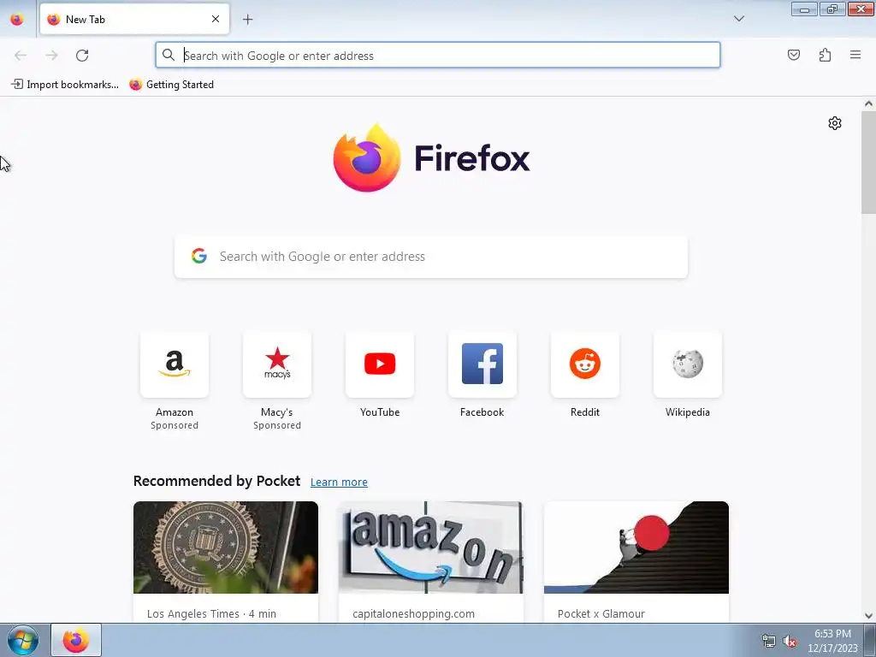Open the Getting Started bookmark

click(171, 85)
